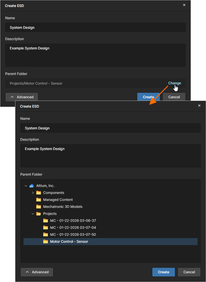The width and height of the screenshot is (206, 282).
Task: Click the Change parent folder link
Action: click(x=174, y=83)
